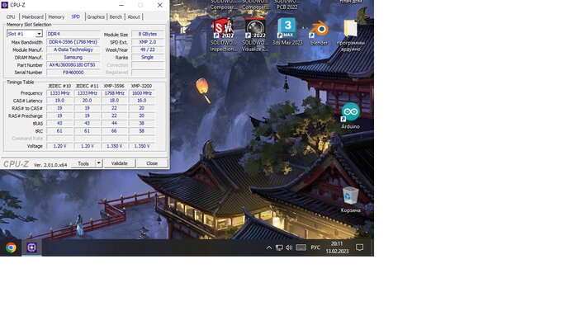Switch input language via РУС indicator
The image size is (578, 325).
coord(315,247)
